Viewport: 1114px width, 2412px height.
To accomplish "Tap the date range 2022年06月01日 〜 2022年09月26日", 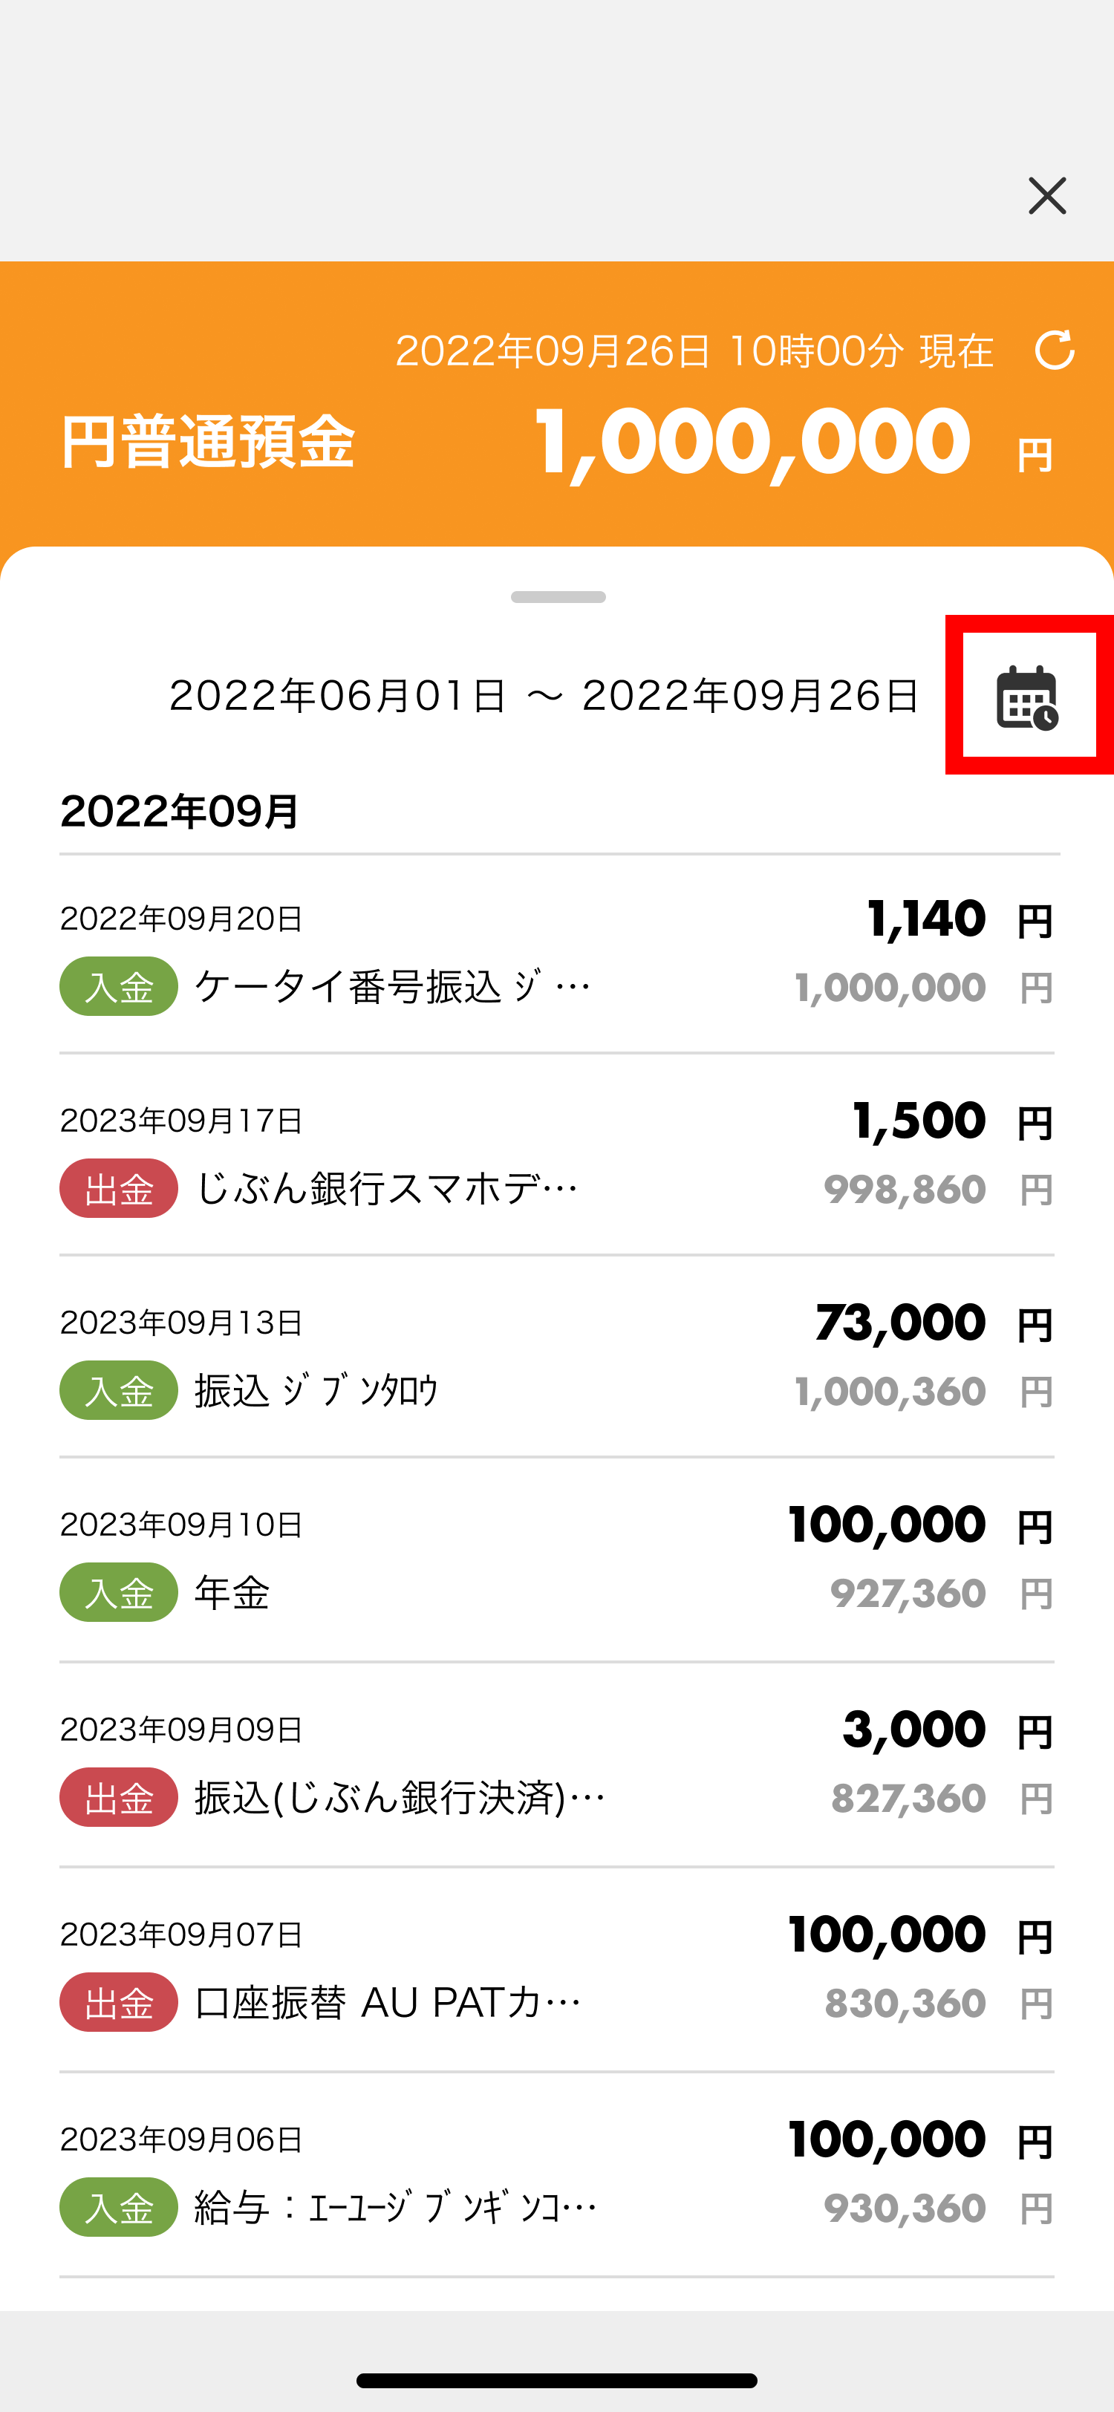I will (x=544, y=696).
